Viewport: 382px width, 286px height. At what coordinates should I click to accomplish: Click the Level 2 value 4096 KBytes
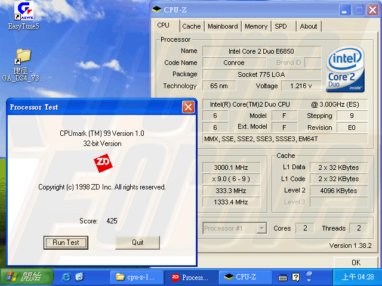[338, 191]
